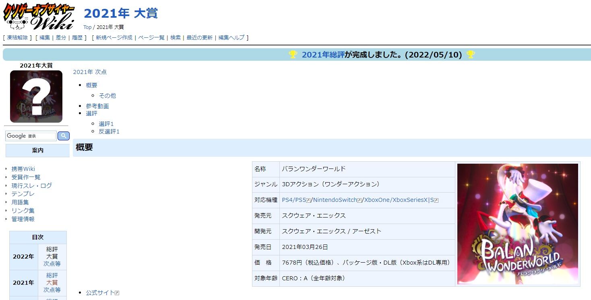
Task: Open 携帯Wiki in the sidebar
Action: [23, 169]
